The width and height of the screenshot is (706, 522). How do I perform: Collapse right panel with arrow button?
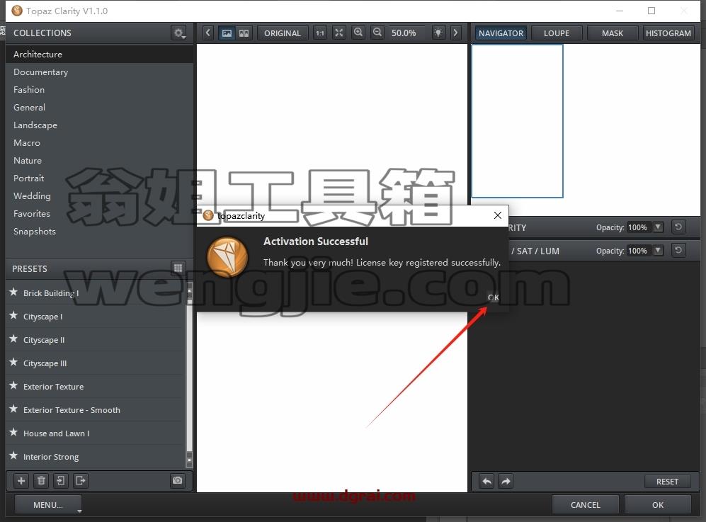tap(455, 33)
